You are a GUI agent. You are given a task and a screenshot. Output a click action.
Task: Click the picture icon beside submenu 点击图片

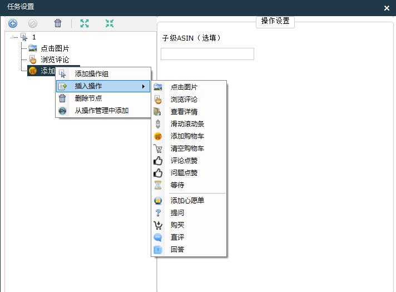[158, 87]
